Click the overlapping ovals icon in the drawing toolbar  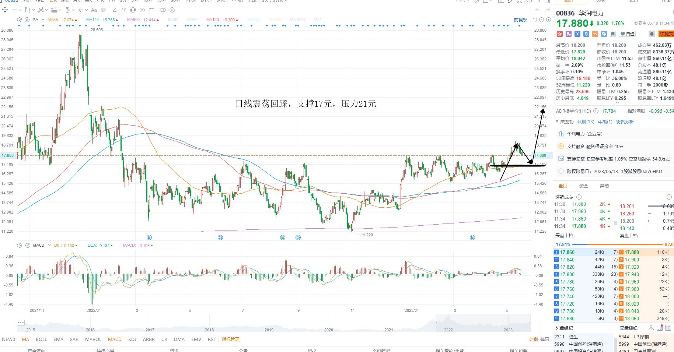[163, 10]
